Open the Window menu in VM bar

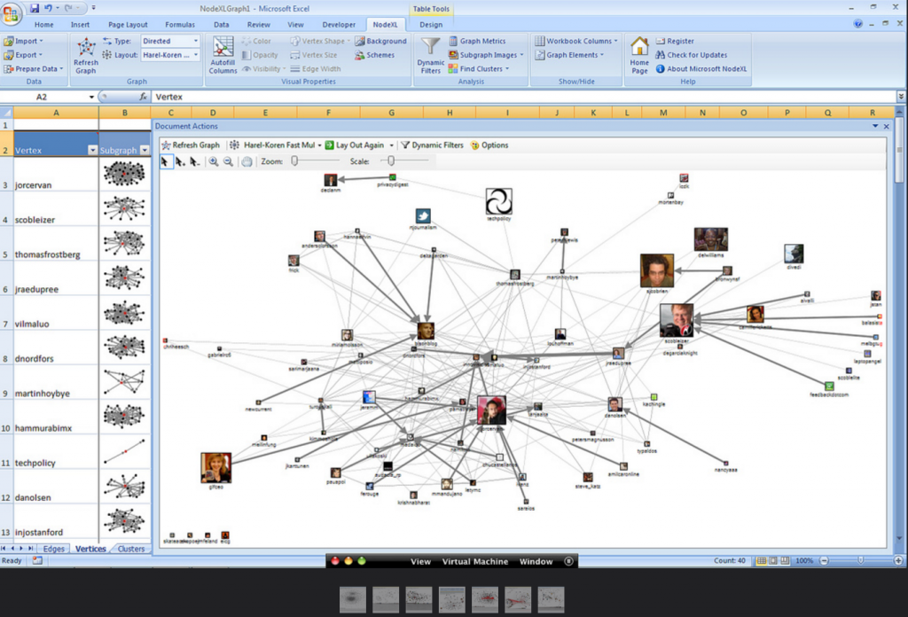pyautogui.click(x=536, y=561)
